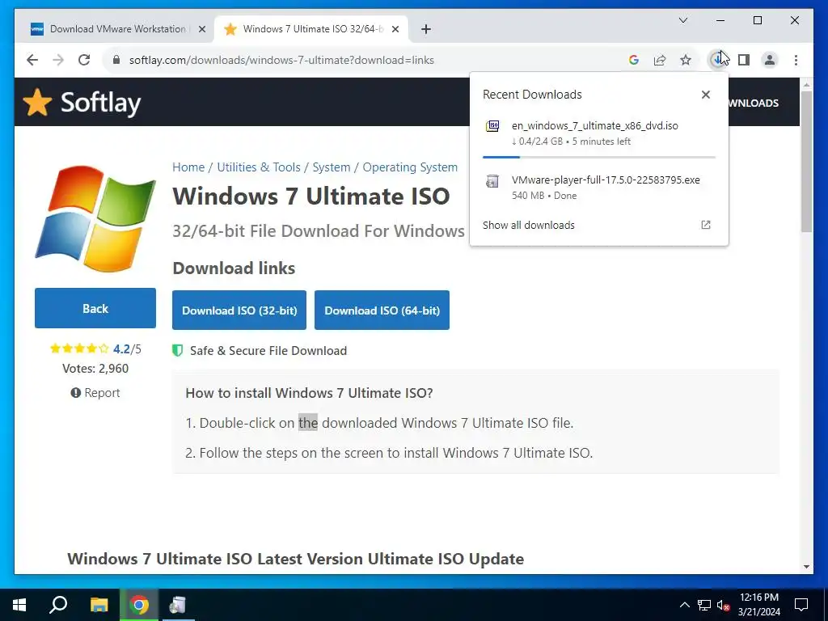
Task: Click Show all downloads
Action: tap(529, 225)
